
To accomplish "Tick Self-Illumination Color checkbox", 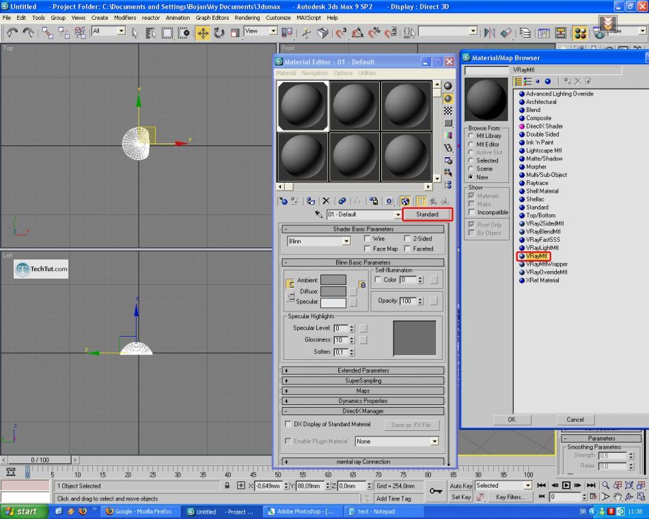I will tap(378, 280).
